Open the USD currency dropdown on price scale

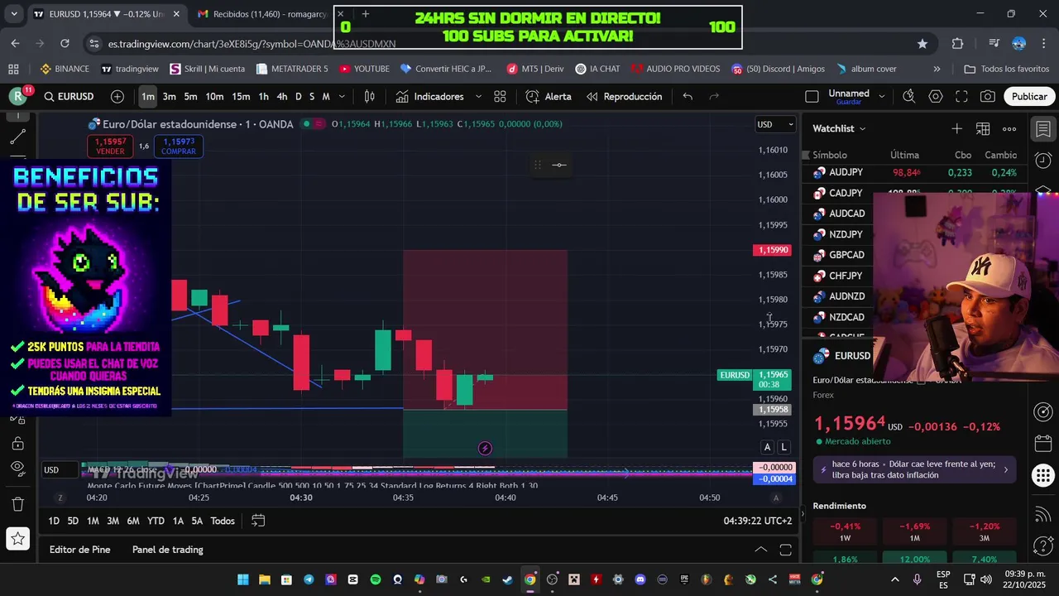point(775,125)
